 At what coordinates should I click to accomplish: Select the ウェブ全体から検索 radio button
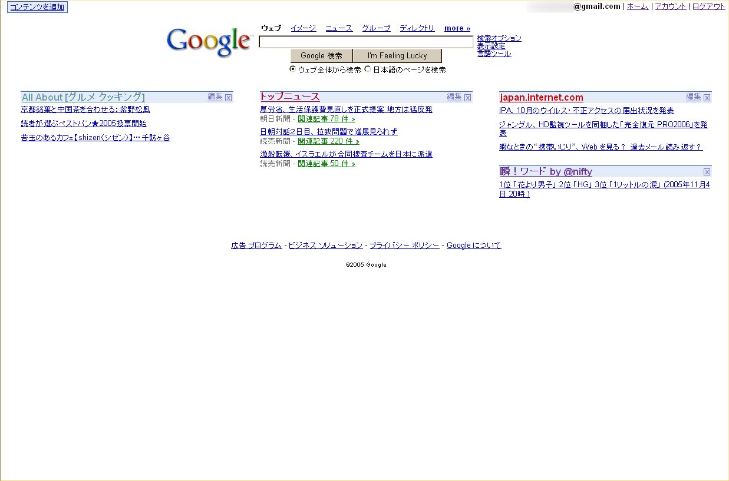293,69
